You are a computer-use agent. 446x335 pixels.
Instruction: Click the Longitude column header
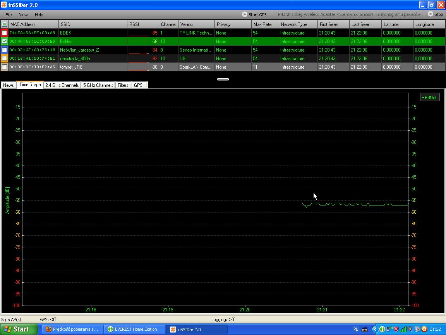pyautogui.click(x=429, y=24)
